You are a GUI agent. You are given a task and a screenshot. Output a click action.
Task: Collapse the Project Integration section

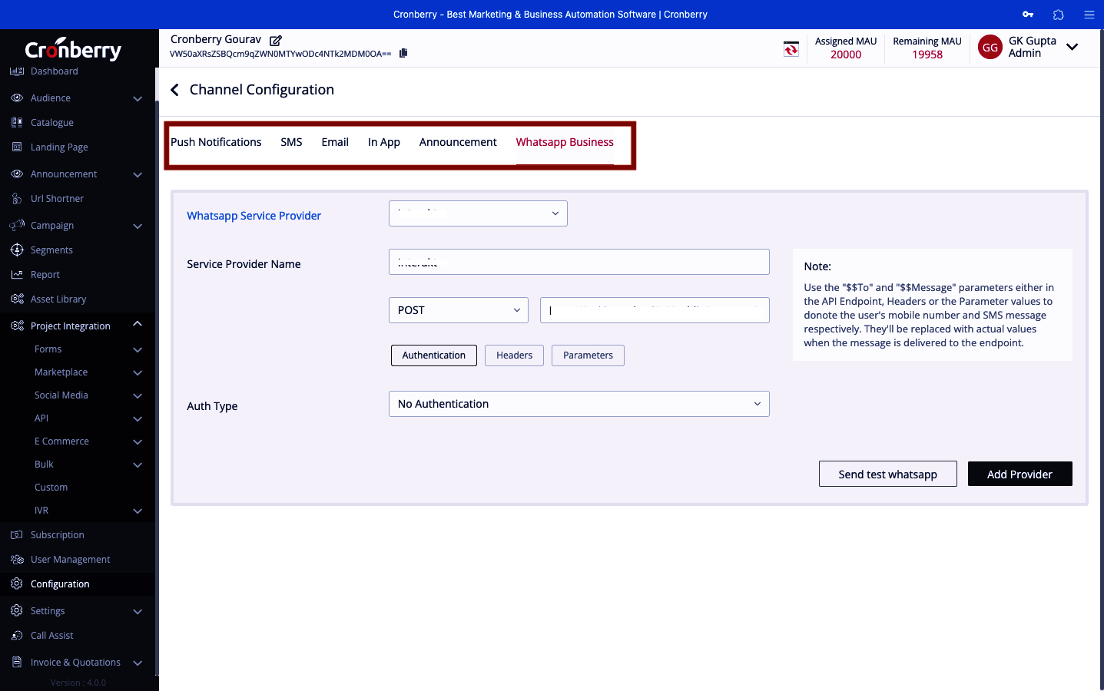[x=138, y=324]
